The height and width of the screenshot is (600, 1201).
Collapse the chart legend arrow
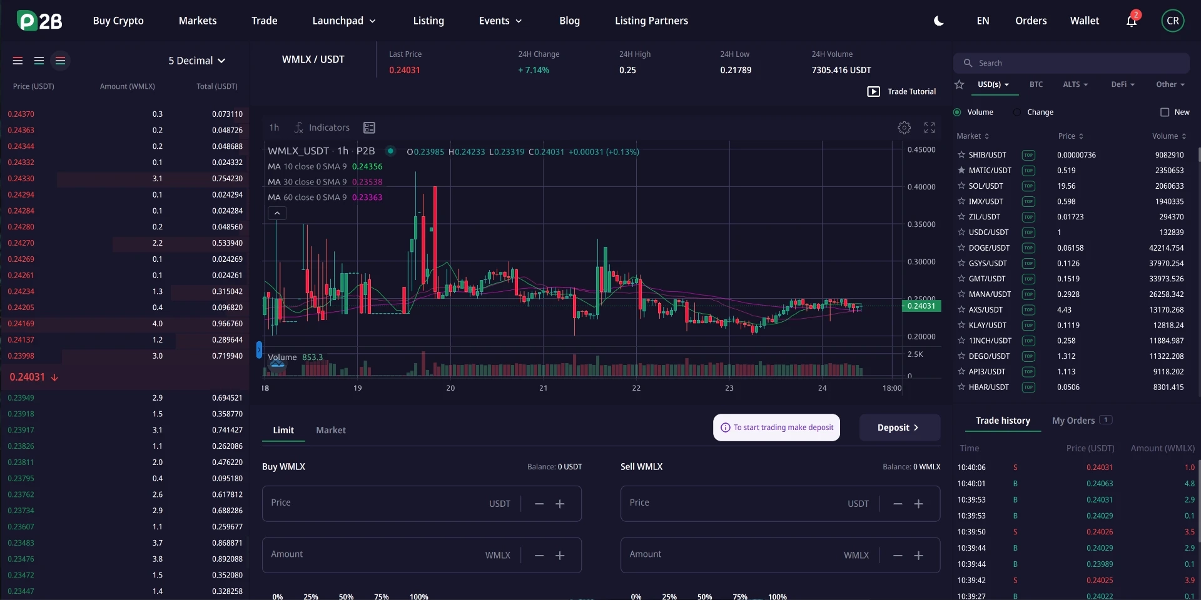(x=277, y=213)
